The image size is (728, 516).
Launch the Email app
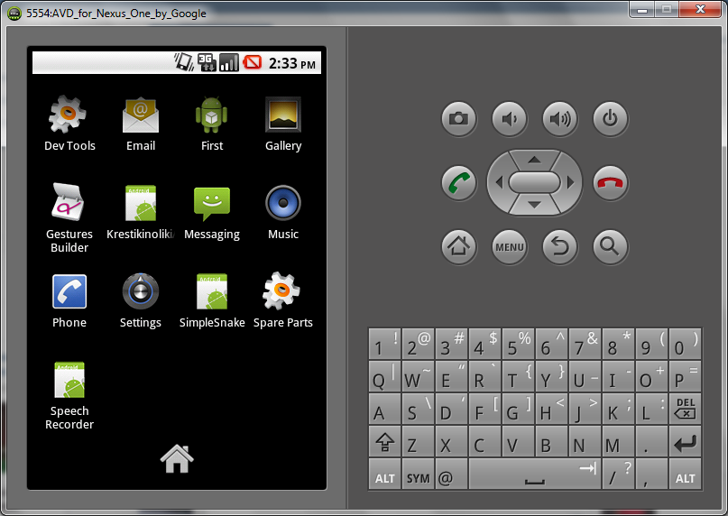141,124
